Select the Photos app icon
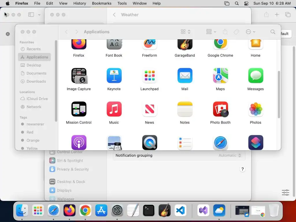This screenshot has height=222, width=296. click(256, 109)
